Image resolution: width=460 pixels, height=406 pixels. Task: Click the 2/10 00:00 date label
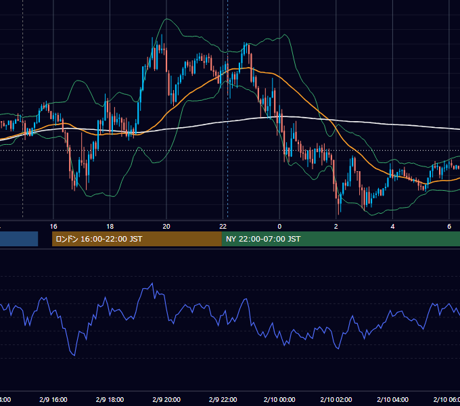tap(279, 399)
